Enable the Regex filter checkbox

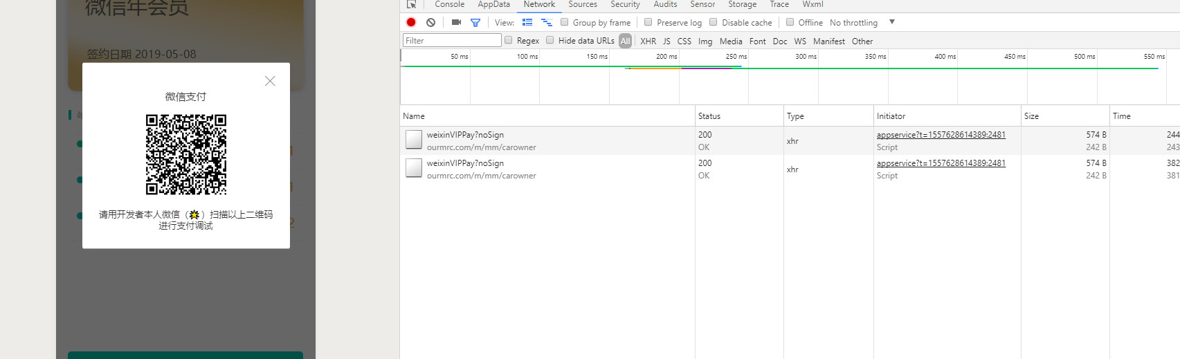point(509,40)
